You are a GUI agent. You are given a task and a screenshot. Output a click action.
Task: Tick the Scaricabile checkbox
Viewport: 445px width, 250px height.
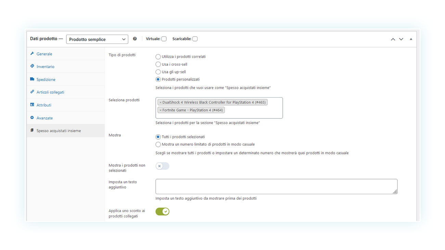[195, 39]
